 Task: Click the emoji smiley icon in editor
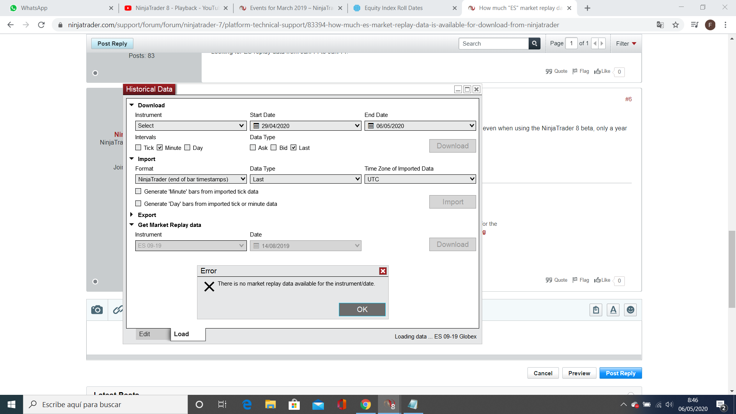(x=630, y=310)
